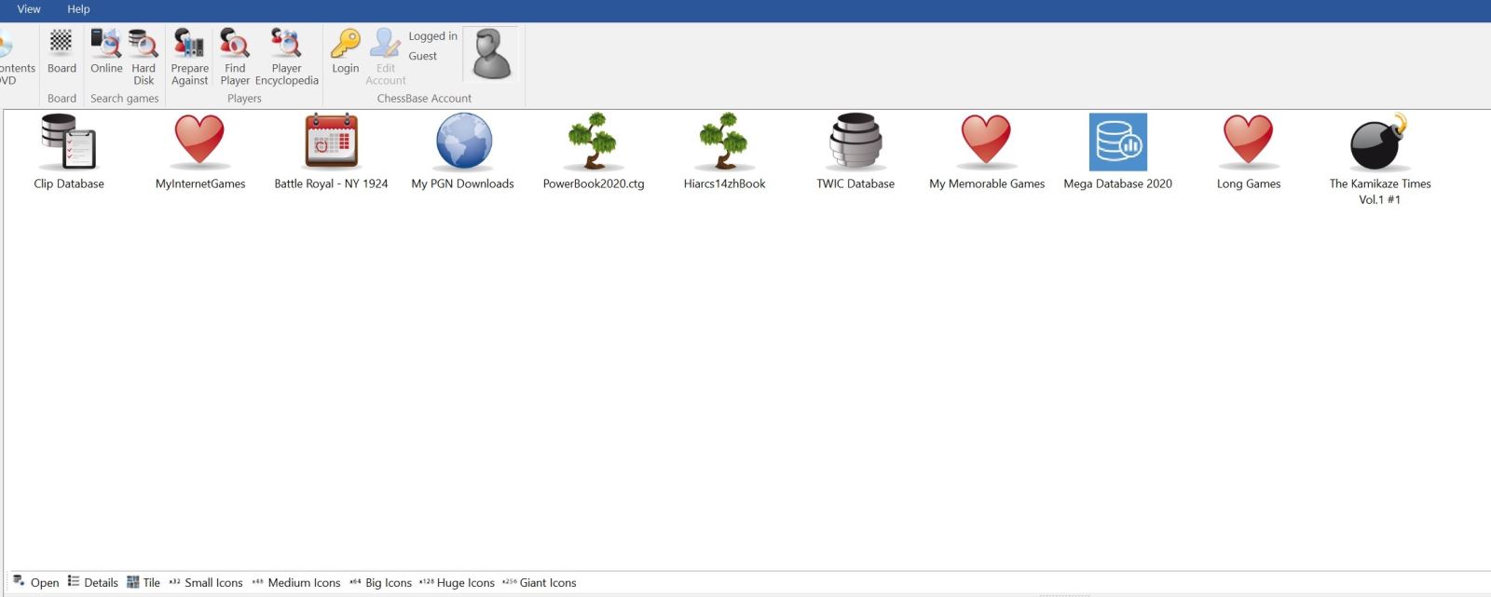This screenshot has width=1491, height=597.
Task: Open the View menu
Action: coord(29,9)
